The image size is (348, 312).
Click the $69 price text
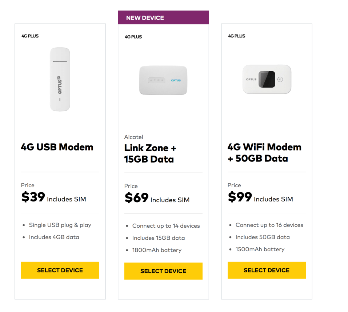[x=136, y=198]
